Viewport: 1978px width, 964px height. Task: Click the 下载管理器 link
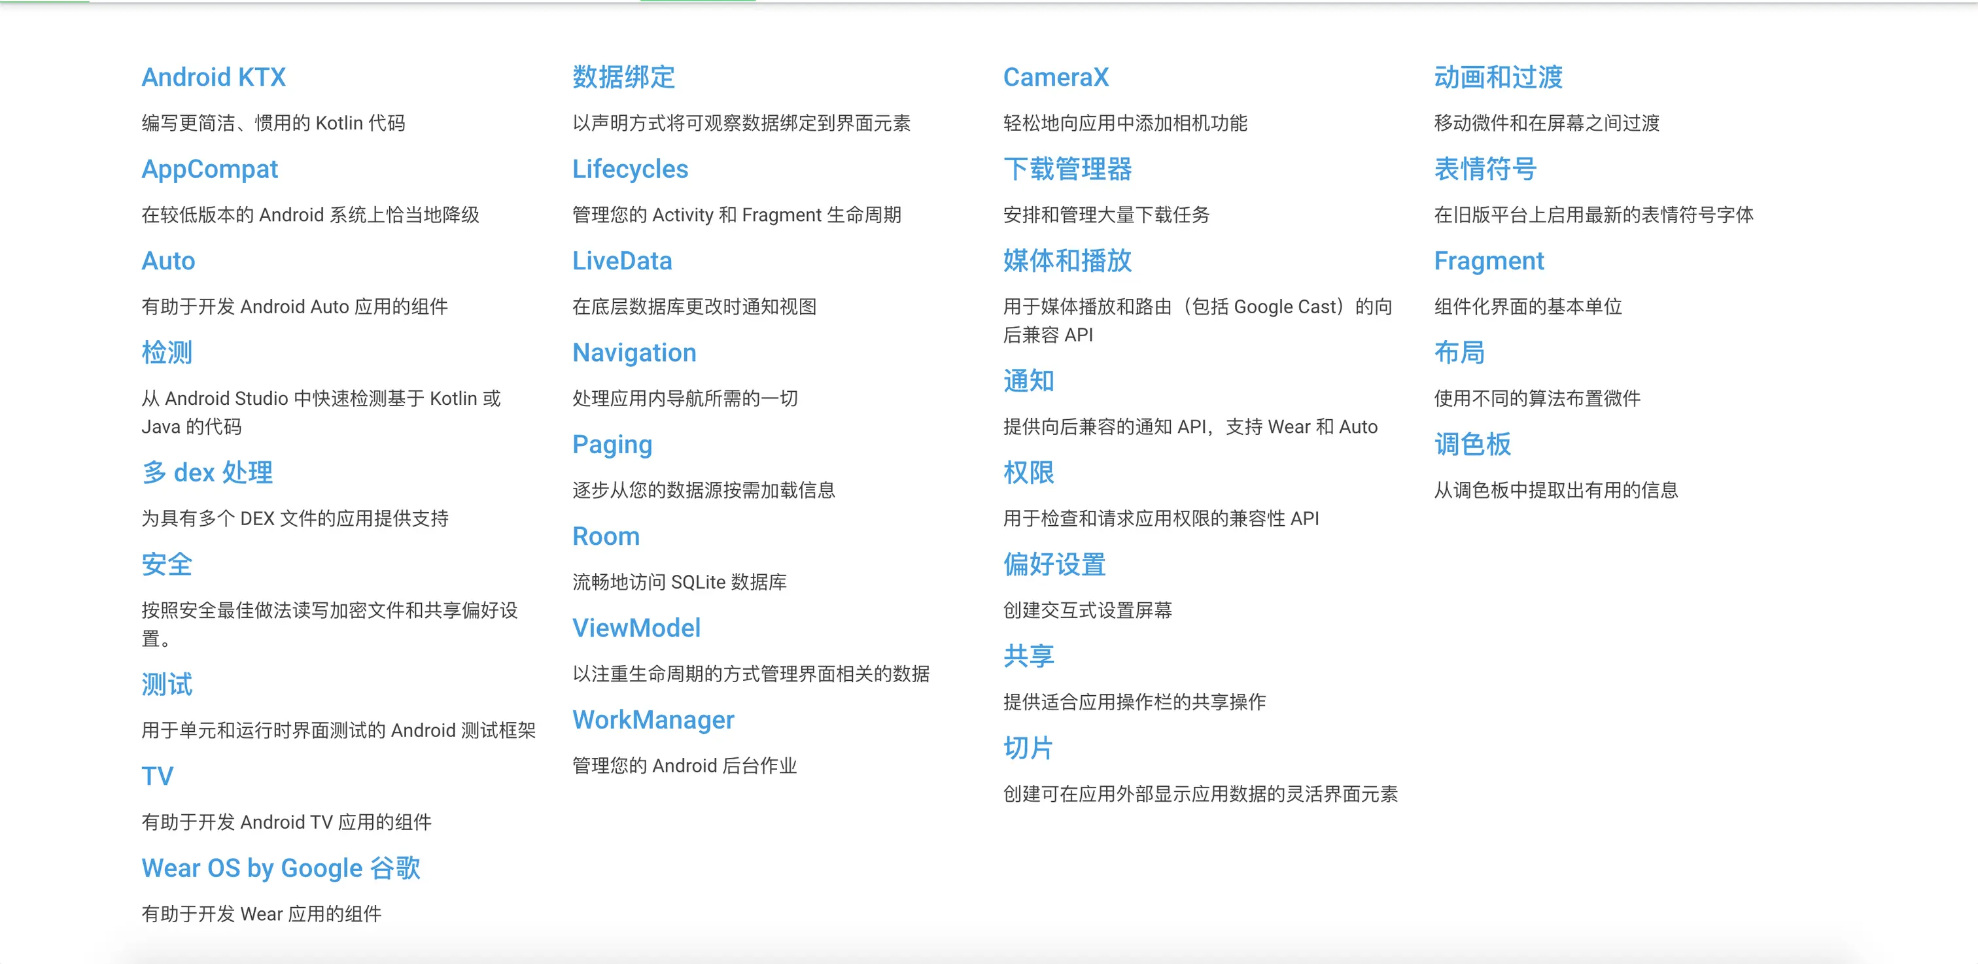point(1067,169)
